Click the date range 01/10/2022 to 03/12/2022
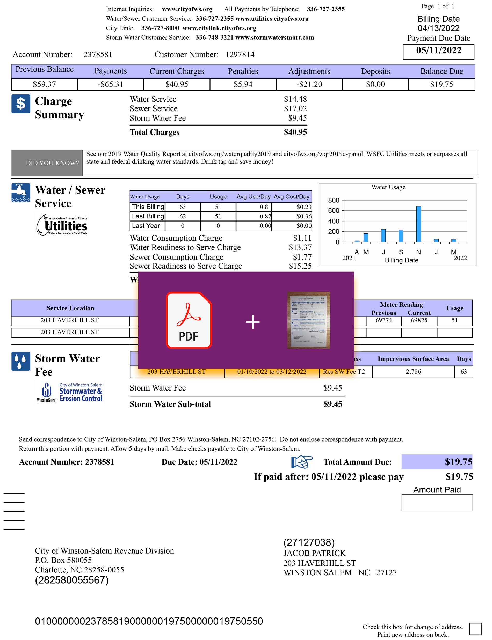This screenshot has width=492, height=640. [x=272, y=372]
